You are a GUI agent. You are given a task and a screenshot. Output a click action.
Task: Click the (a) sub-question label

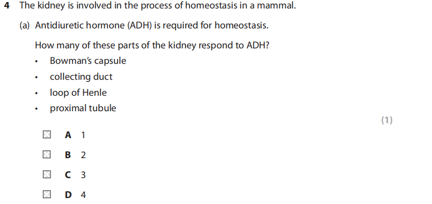pyautogui.click(x=25, y=25)
